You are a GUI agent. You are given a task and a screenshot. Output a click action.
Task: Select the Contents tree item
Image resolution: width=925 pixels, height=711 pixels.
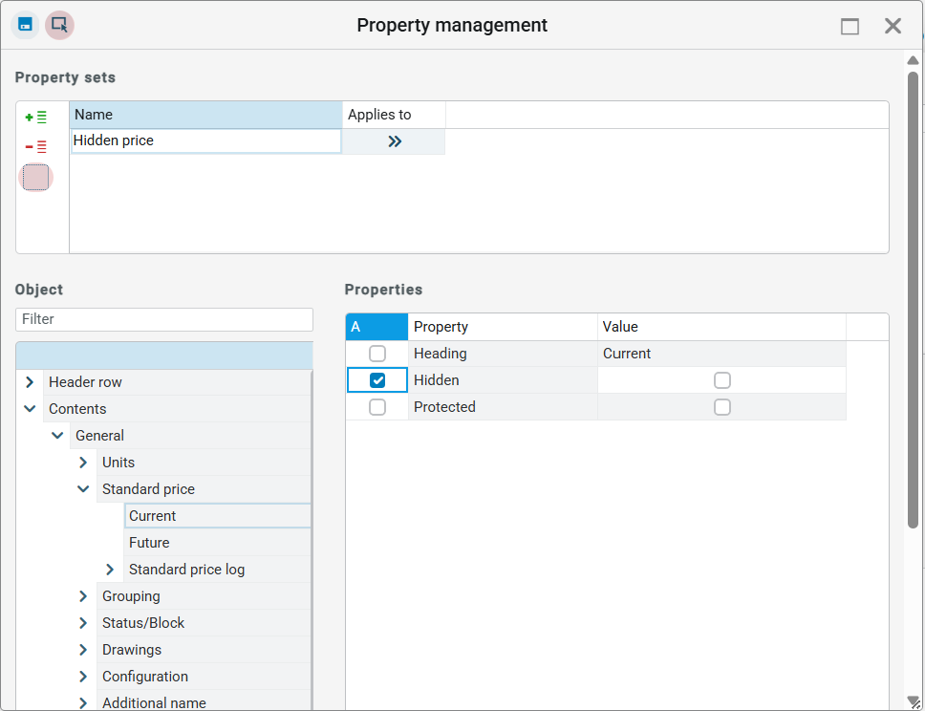coord(177,409)
